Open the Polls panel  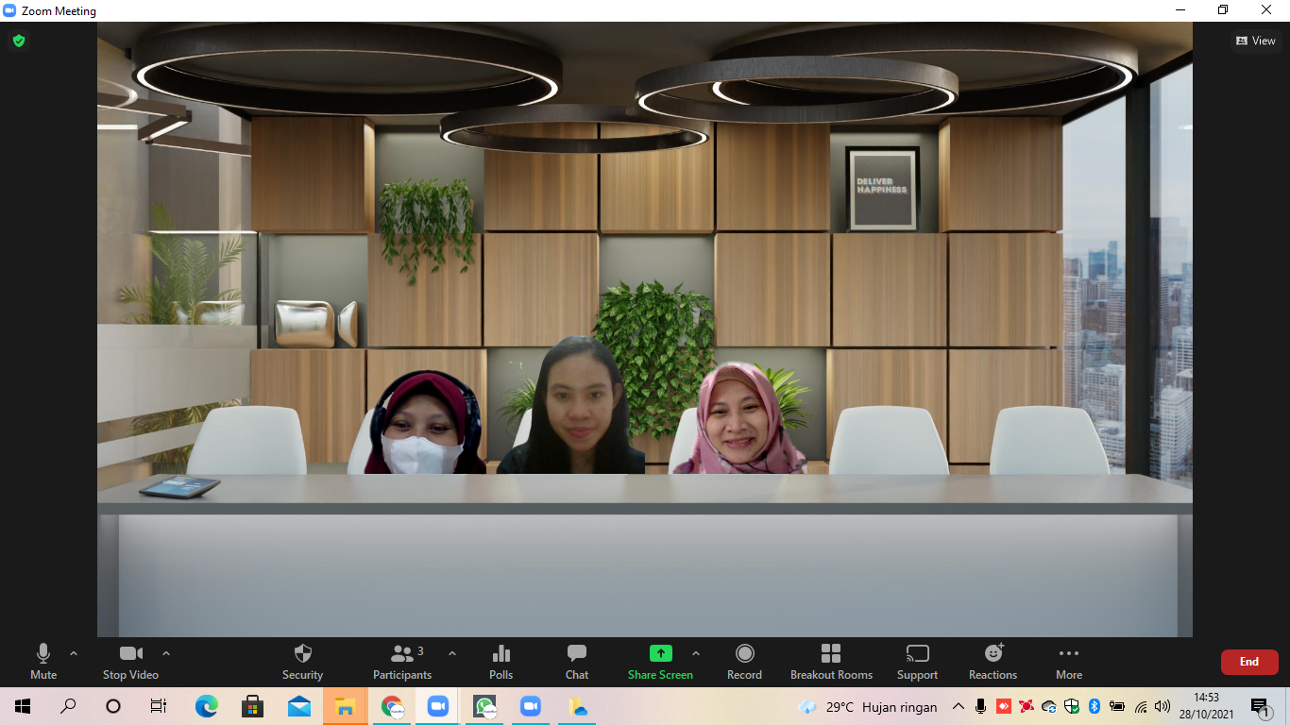click(501, 661)
